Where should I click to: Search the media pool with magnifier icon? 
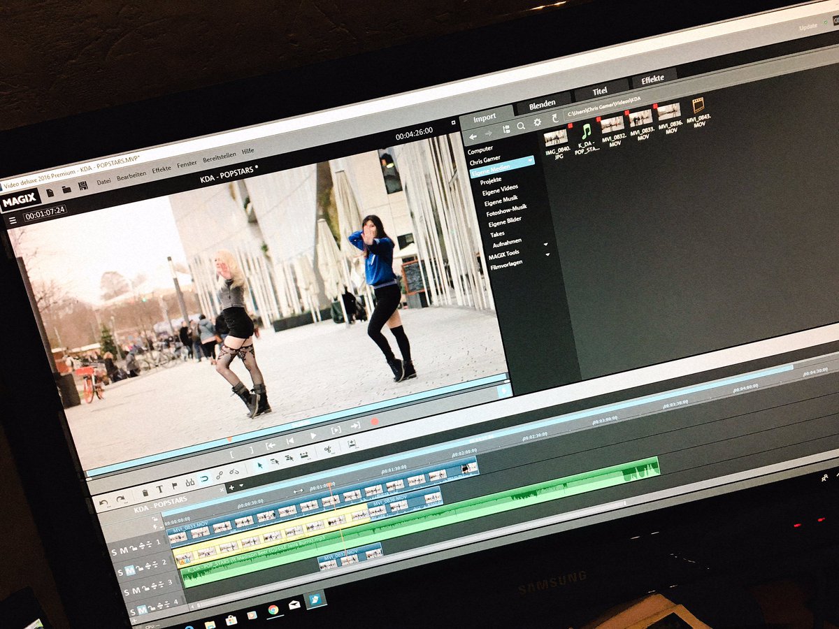pyautogui.click(x=521, y=126)
